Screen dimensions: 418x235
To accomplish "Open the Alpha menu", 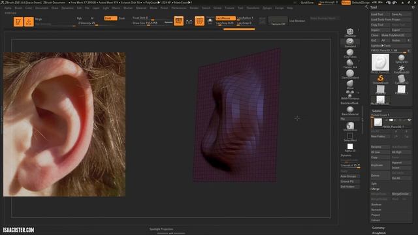I will (8, 8).
